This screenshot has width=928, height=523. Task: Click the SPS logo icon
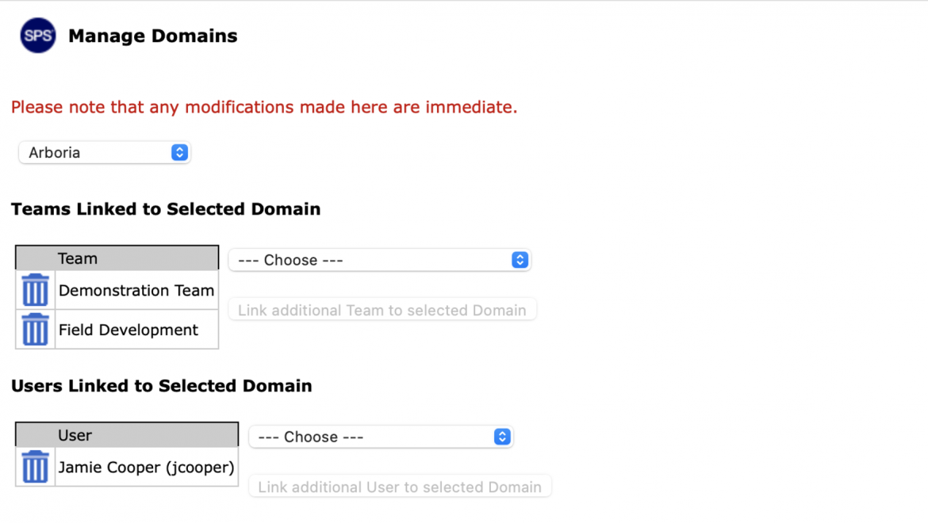[38, 36]
